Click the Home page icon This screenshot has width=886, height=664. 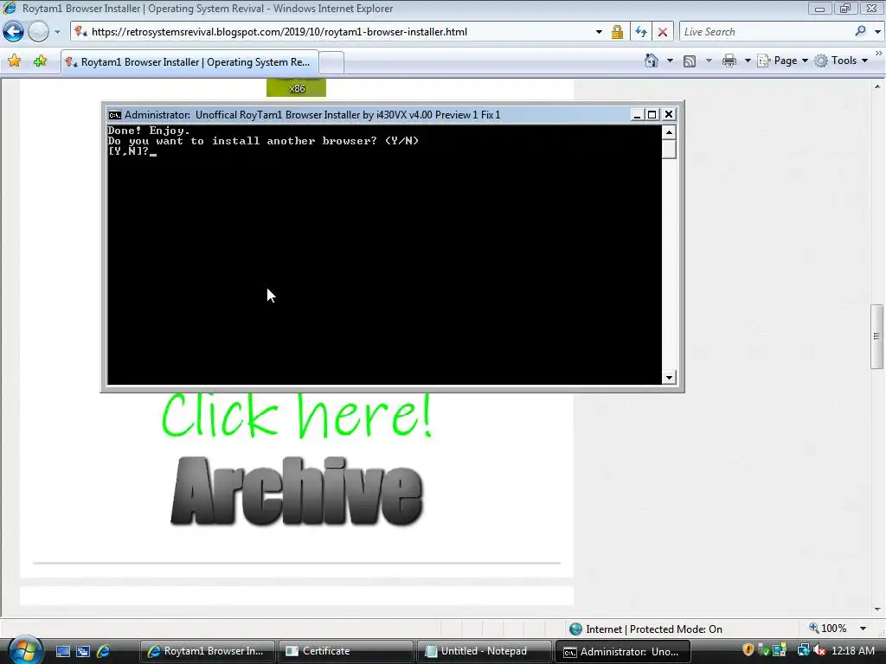pyautogui.click(x=651, y=61)
